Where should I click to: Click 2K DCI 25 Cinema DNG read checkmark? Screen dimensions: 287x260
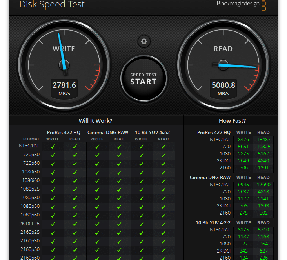point(119,224)
